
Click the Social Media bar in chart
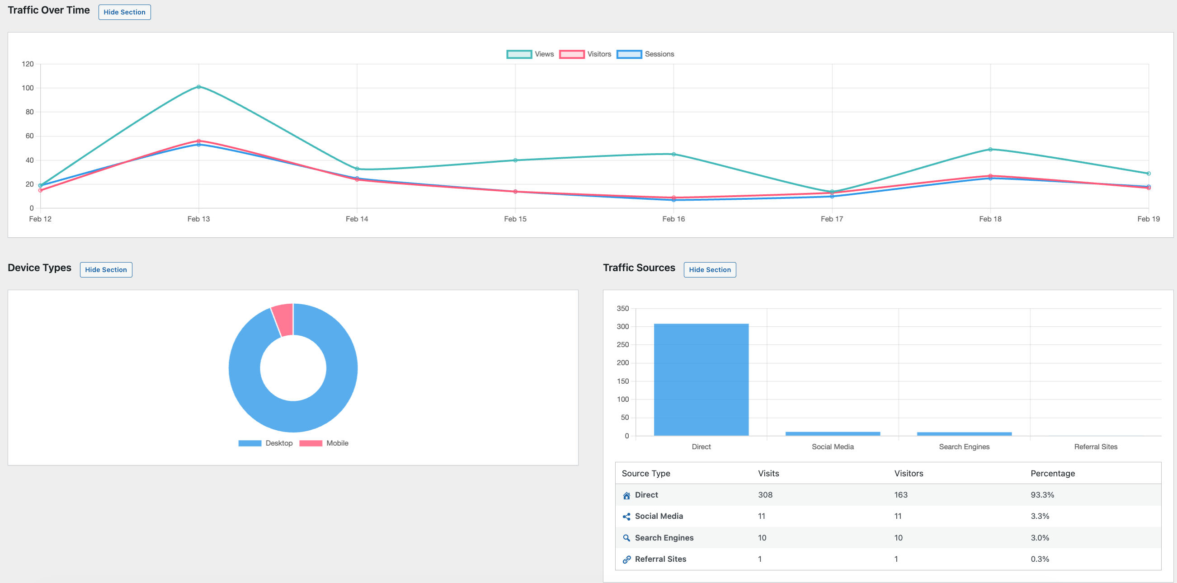tap(833, 433)
